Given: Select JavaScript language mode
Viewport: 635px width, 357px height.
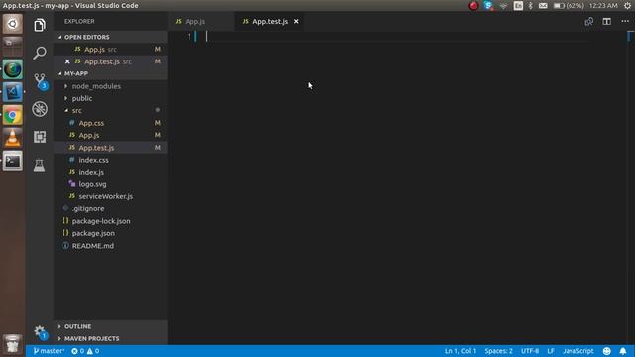Looking at the screenshot, I should (577, 351).
